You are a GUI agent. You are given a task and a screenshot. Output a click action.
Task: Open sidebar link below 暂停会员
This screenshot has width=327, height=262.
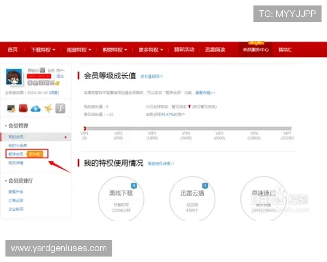click(x=16, y=163)
